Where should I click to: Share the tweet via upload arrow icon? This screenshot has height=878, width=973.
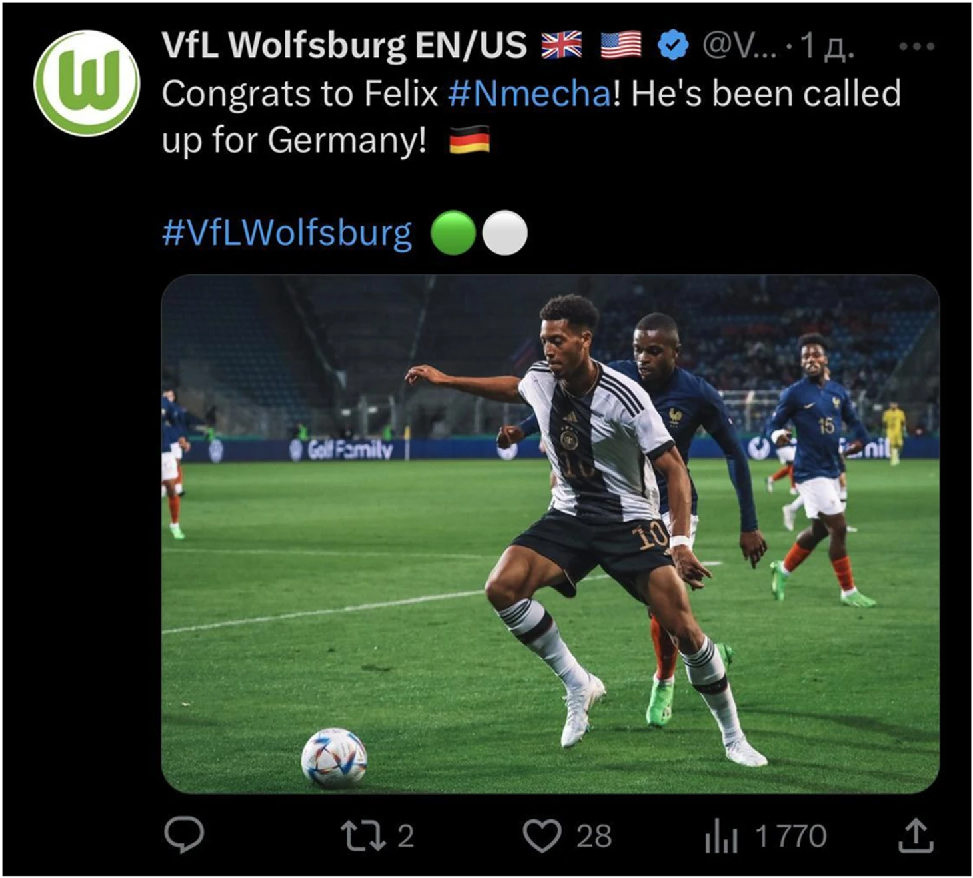916,835
